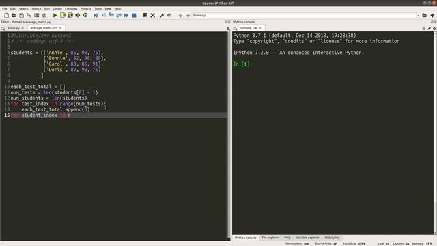Click line 15 in code editor

pos(119,115)
